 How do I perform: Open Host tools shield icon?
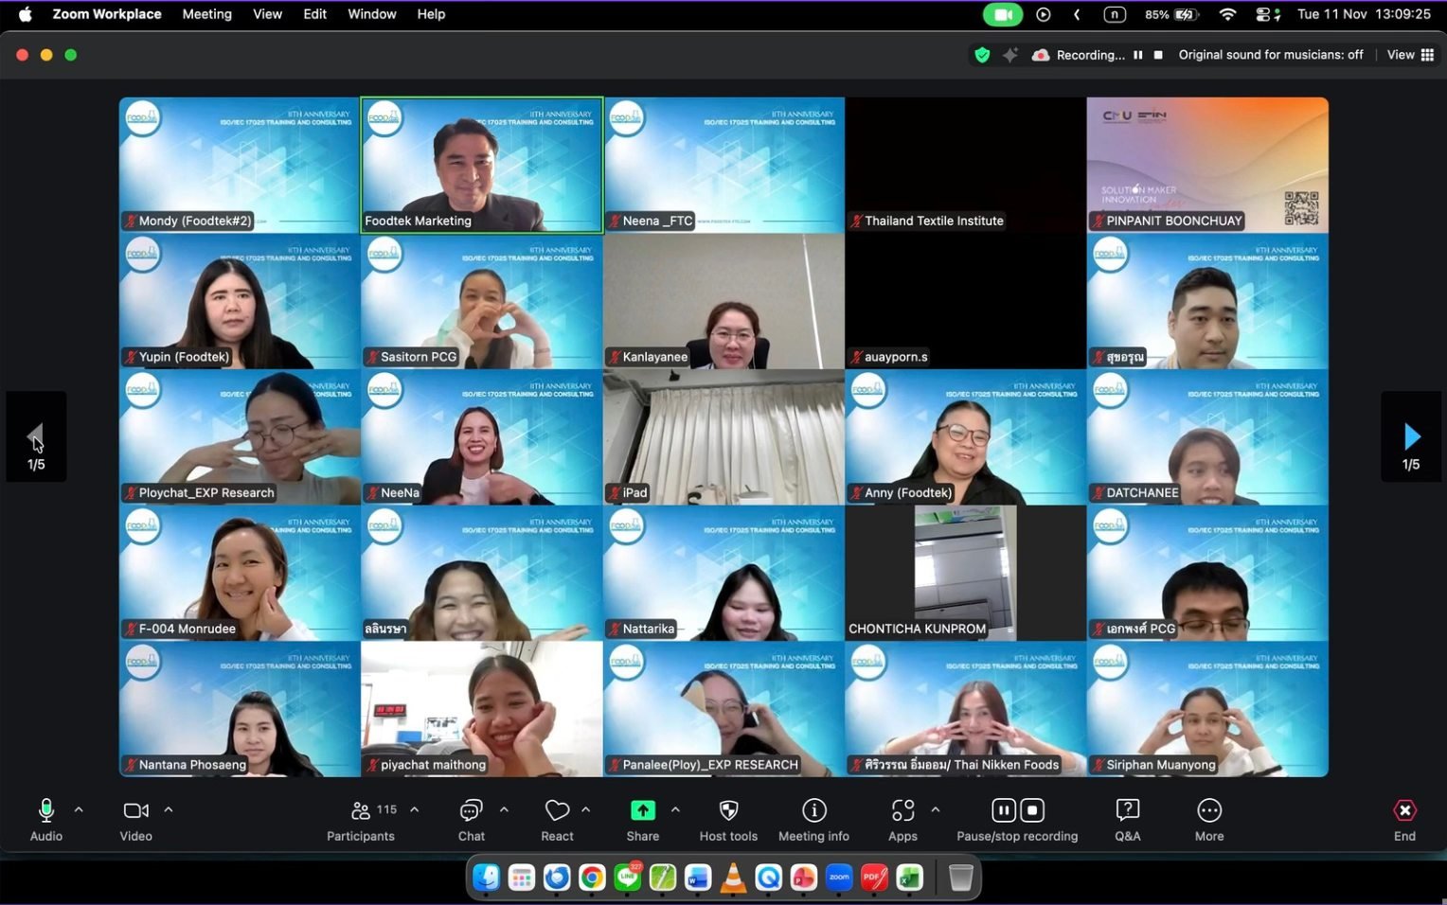728,811
